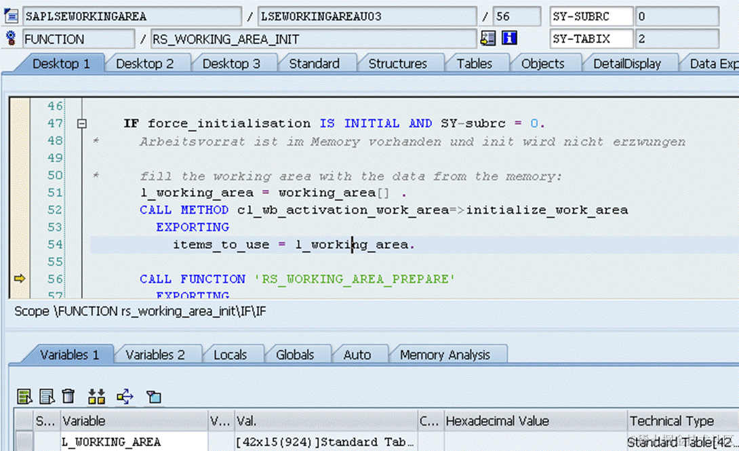Collapse the IF block at line 47
Image resolution: width=739 pixels, height=451 pixels.
81,123
